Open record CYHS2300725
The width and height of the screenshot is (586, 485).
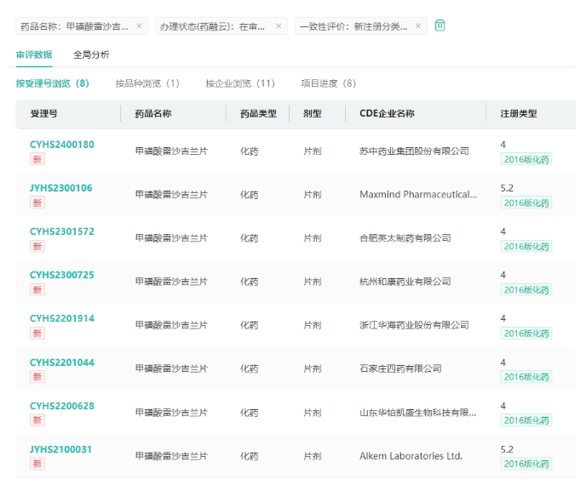coord(62,275)
